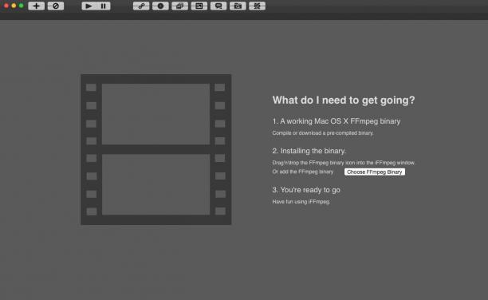Click 'Compile or download a pre-compiled binary.' text
This screenshot has height=300, width=488.
coord(323,133)
